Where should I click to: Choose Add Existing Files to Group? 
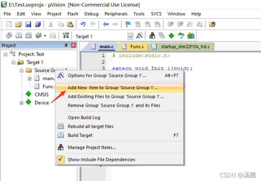[x=119, y=97]
